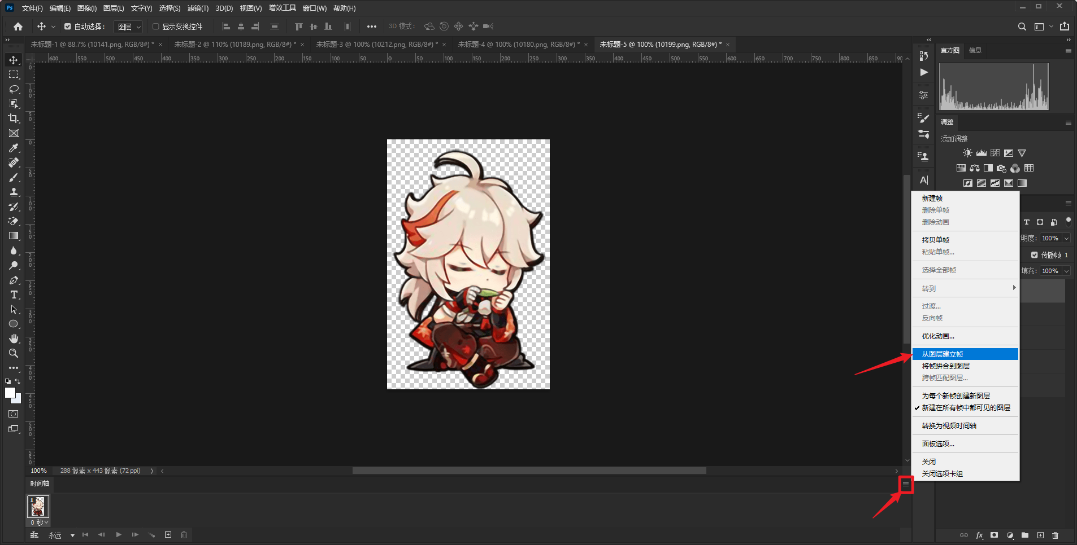Click the horizontal canvas scrollbar
Viewport: 1077px width, 545px height.
(x=529, y=471)
